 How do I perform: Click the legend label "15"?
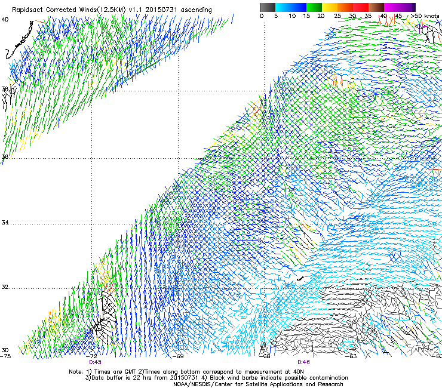(306, 16)
